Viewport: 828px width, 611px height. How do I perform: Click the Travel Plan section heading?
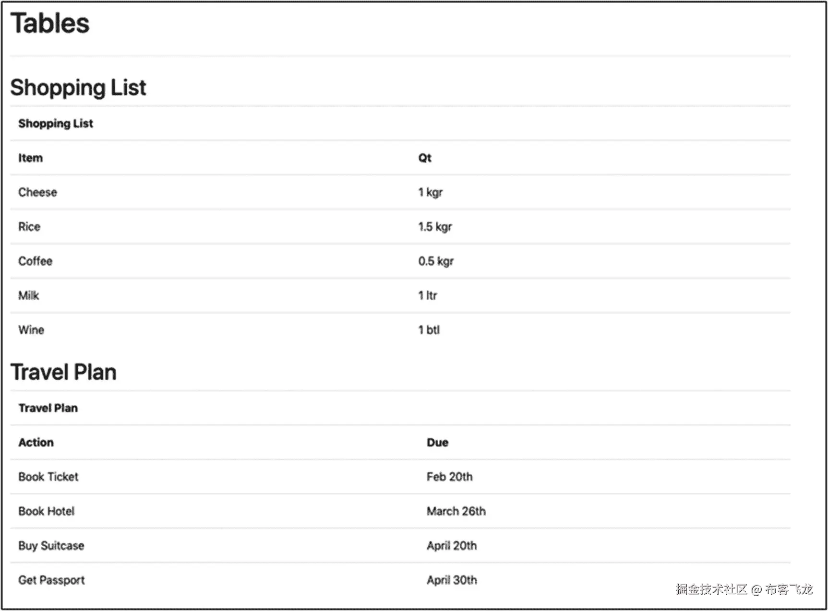coord(63,372)
